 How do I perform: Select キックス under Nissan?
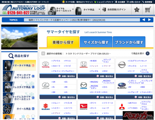[x=132, y=66]
